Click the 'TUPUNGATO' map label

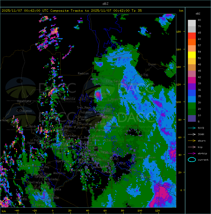coord(41,177)
